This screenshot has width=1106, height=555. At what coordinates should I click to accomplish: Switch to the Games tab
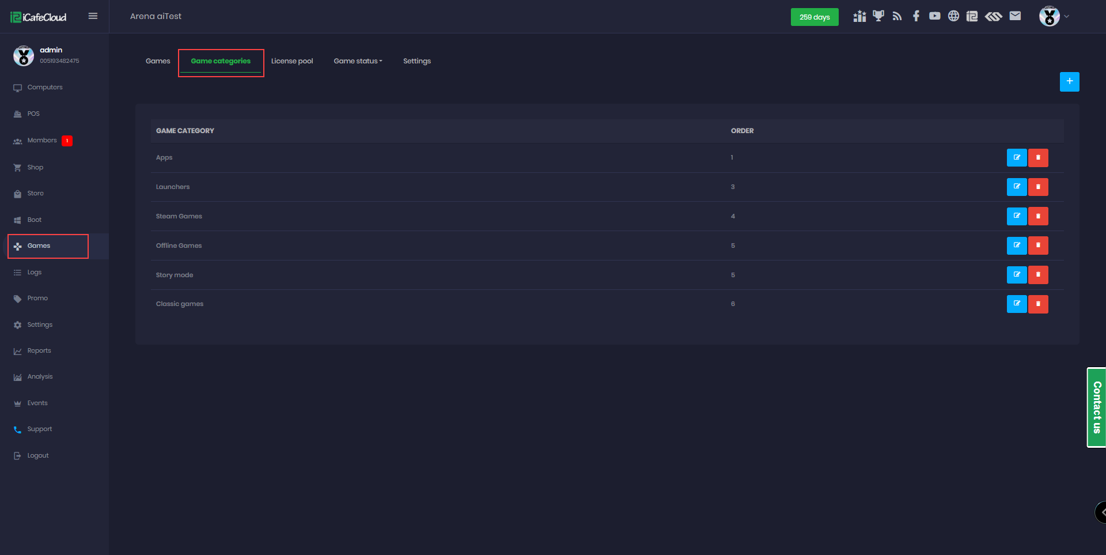pyautogui.click(x=158, y=61)
